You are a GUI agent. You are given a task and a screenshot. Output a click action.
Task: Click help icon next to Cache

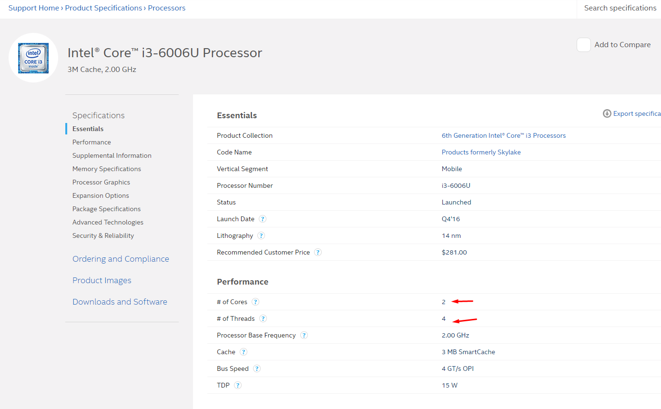244,352
